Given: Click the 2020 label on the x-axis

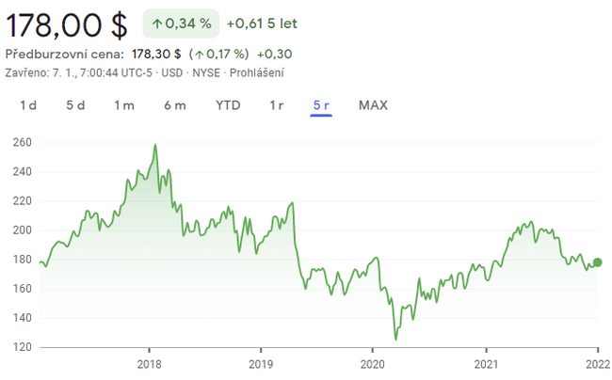Looking at the screenshot, I should tap(374, 365).
